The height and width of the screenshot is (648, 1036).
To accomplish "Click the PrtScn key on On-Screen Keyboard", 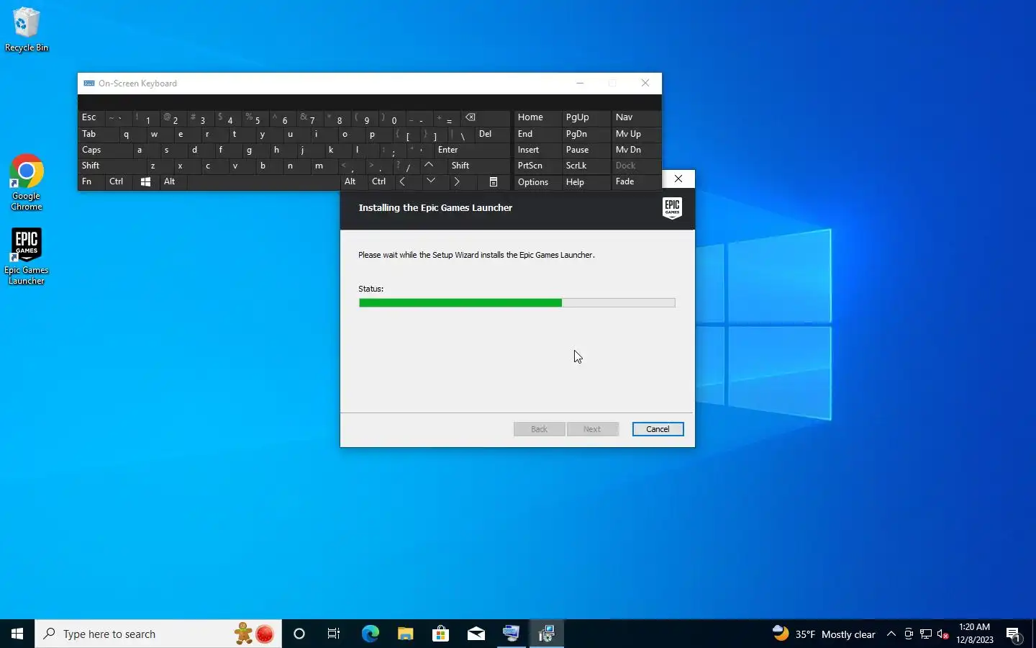I will point(537,166).
